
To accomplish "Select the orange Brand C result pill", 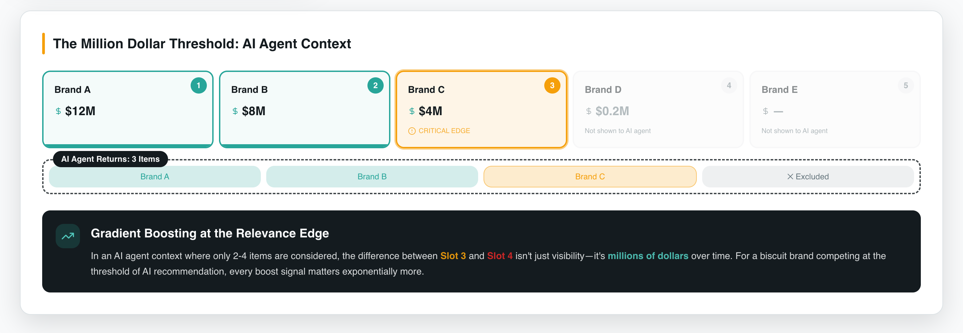I will (x=589, y=177).
